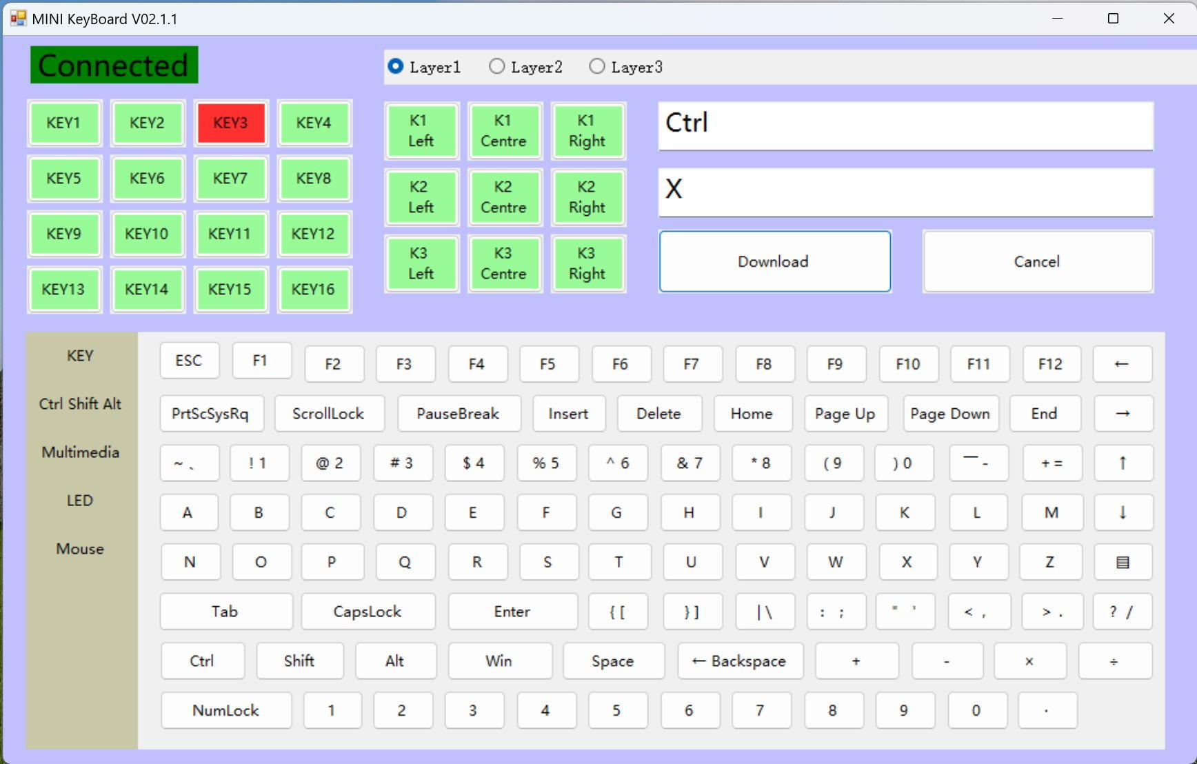Click the ESC key button

(x=189, y=361)
